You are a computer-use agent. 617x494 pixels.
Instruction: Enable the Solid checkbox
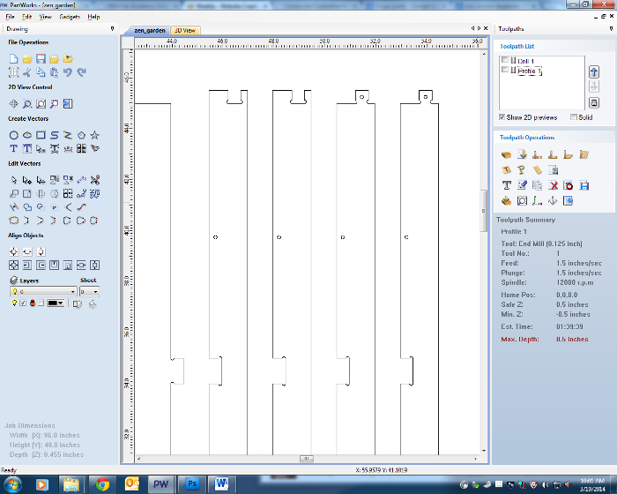click(x=574, y=117)
